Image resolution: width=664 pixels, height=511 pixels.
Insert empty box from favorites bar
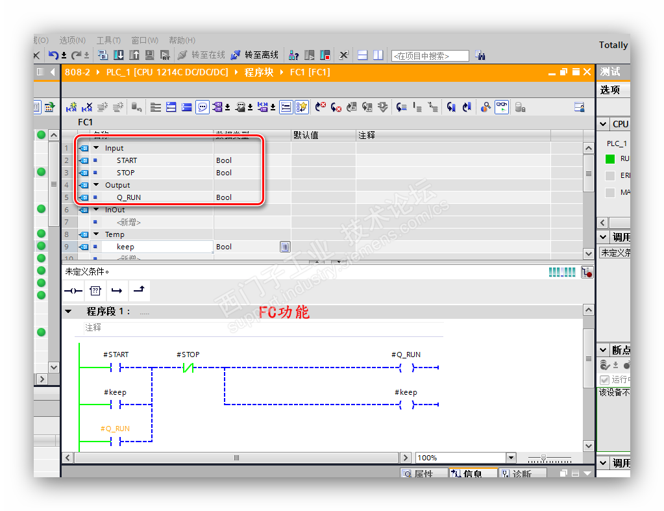95,291
